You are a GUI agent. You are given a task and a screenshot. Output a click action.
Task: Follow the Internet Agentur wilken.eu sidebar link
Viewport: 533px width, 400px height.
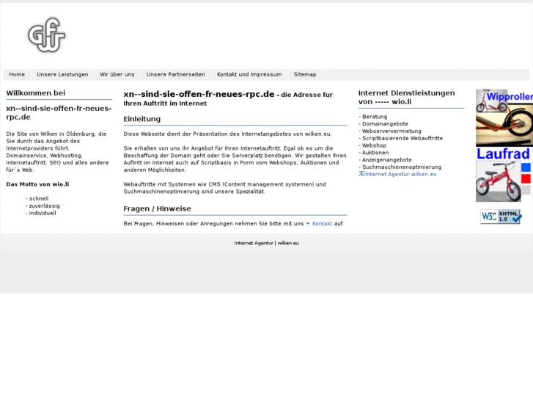[x=401, y=174]
